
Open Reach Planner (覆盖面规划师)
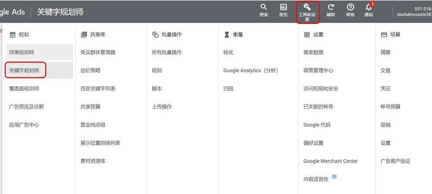pos(24,88)
